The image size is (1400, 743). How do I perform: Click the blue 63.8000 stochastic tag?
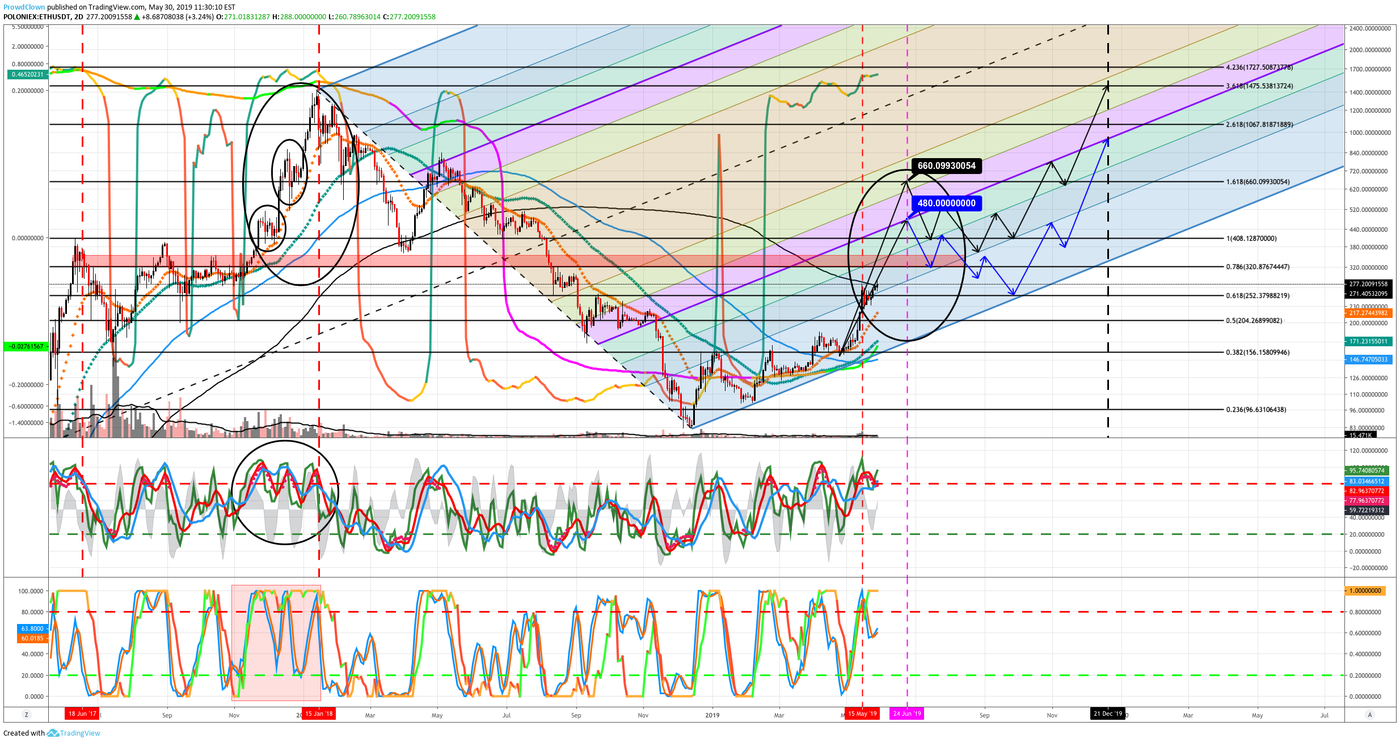click(32, 629)
